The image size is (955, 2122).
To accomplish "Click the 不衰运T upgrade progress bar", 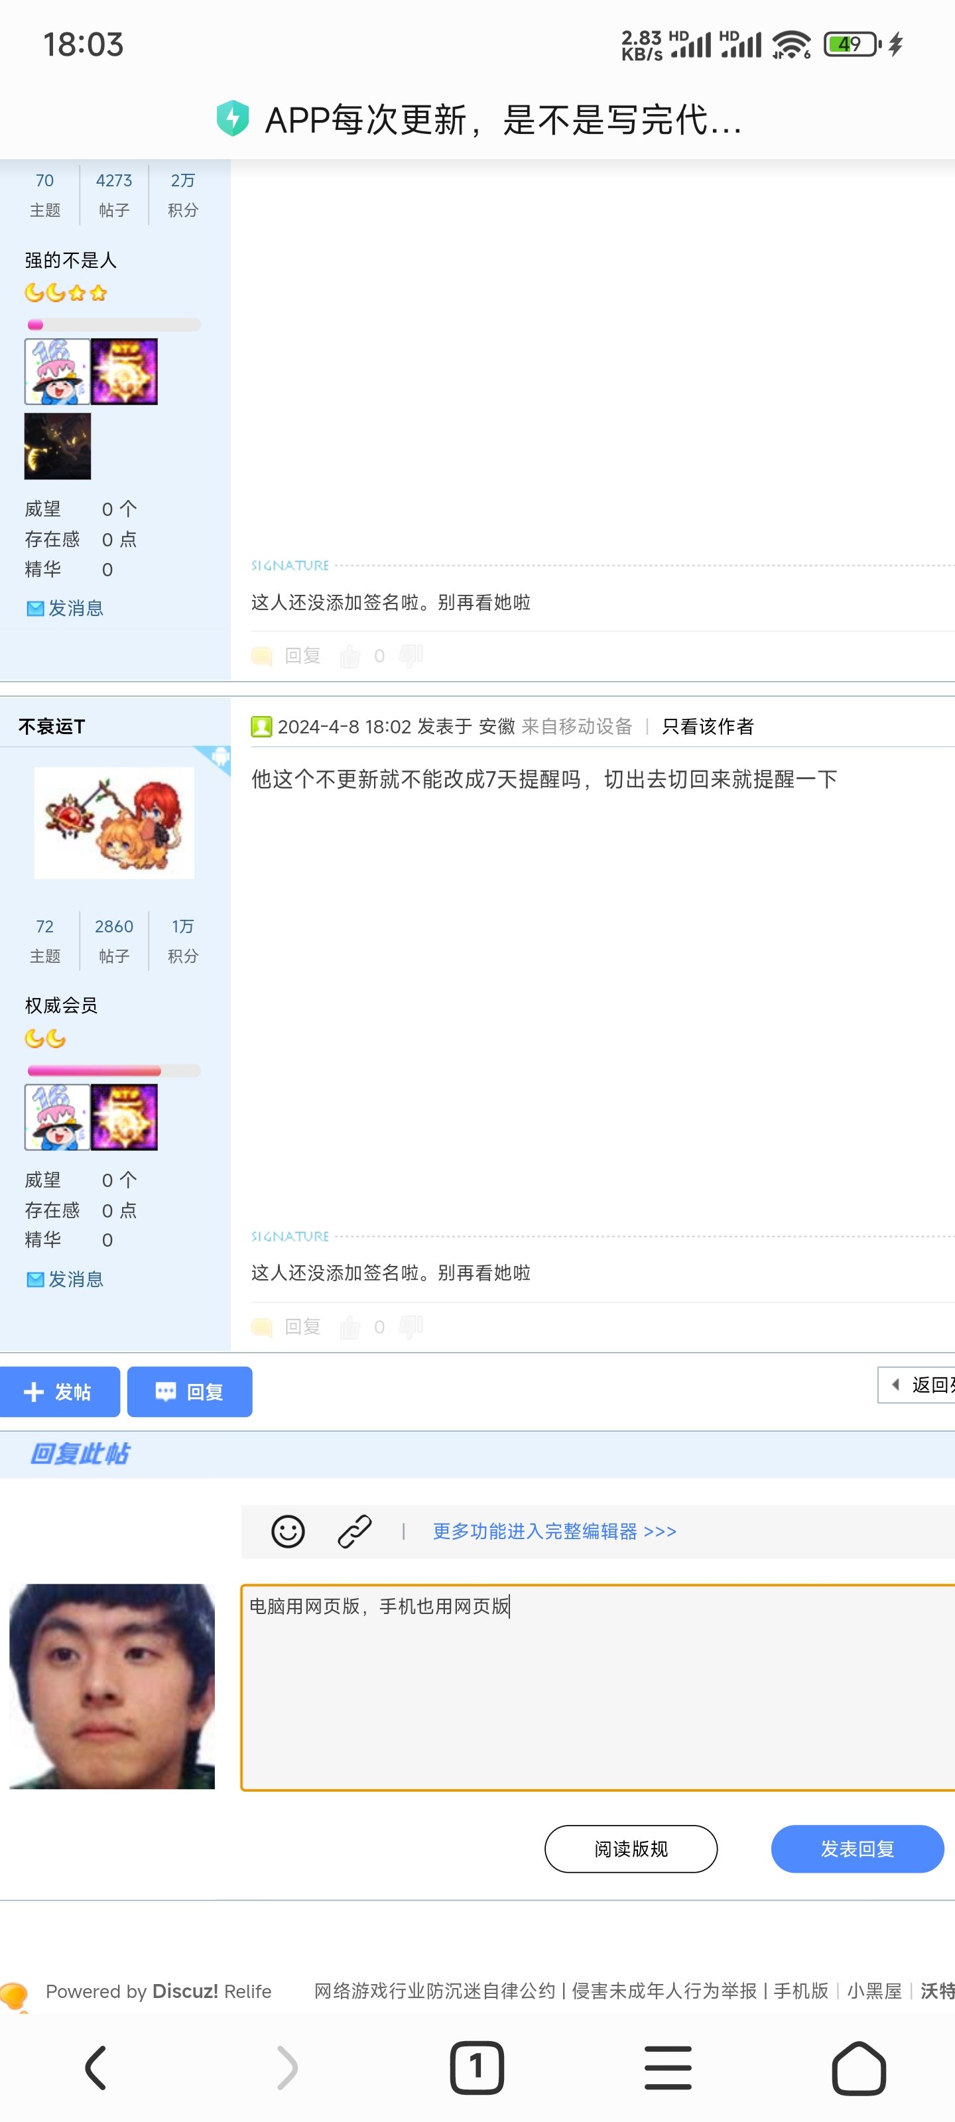I will point(113,1071).
